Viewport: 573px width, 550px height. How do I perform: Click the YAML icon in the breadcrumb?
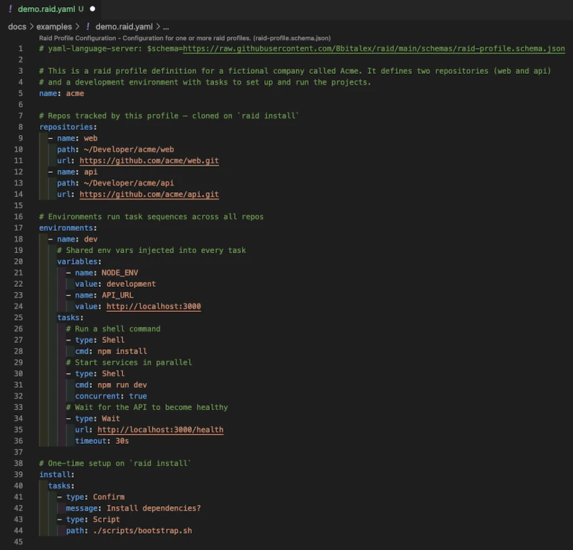pyautogui.click(x=88, y=27)
